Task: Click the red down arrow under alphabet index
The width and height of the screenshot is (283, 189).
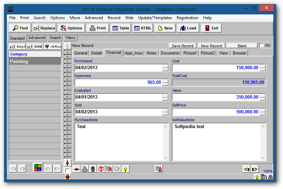Action: (67, 163)
